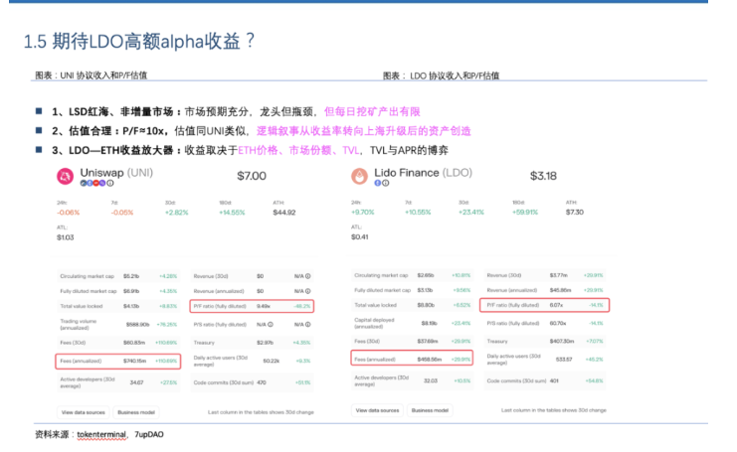Click Lido Revenue (annualized) value $45.86m
Image resolution: width=737 pixels, height=452 pixels.
560,290
